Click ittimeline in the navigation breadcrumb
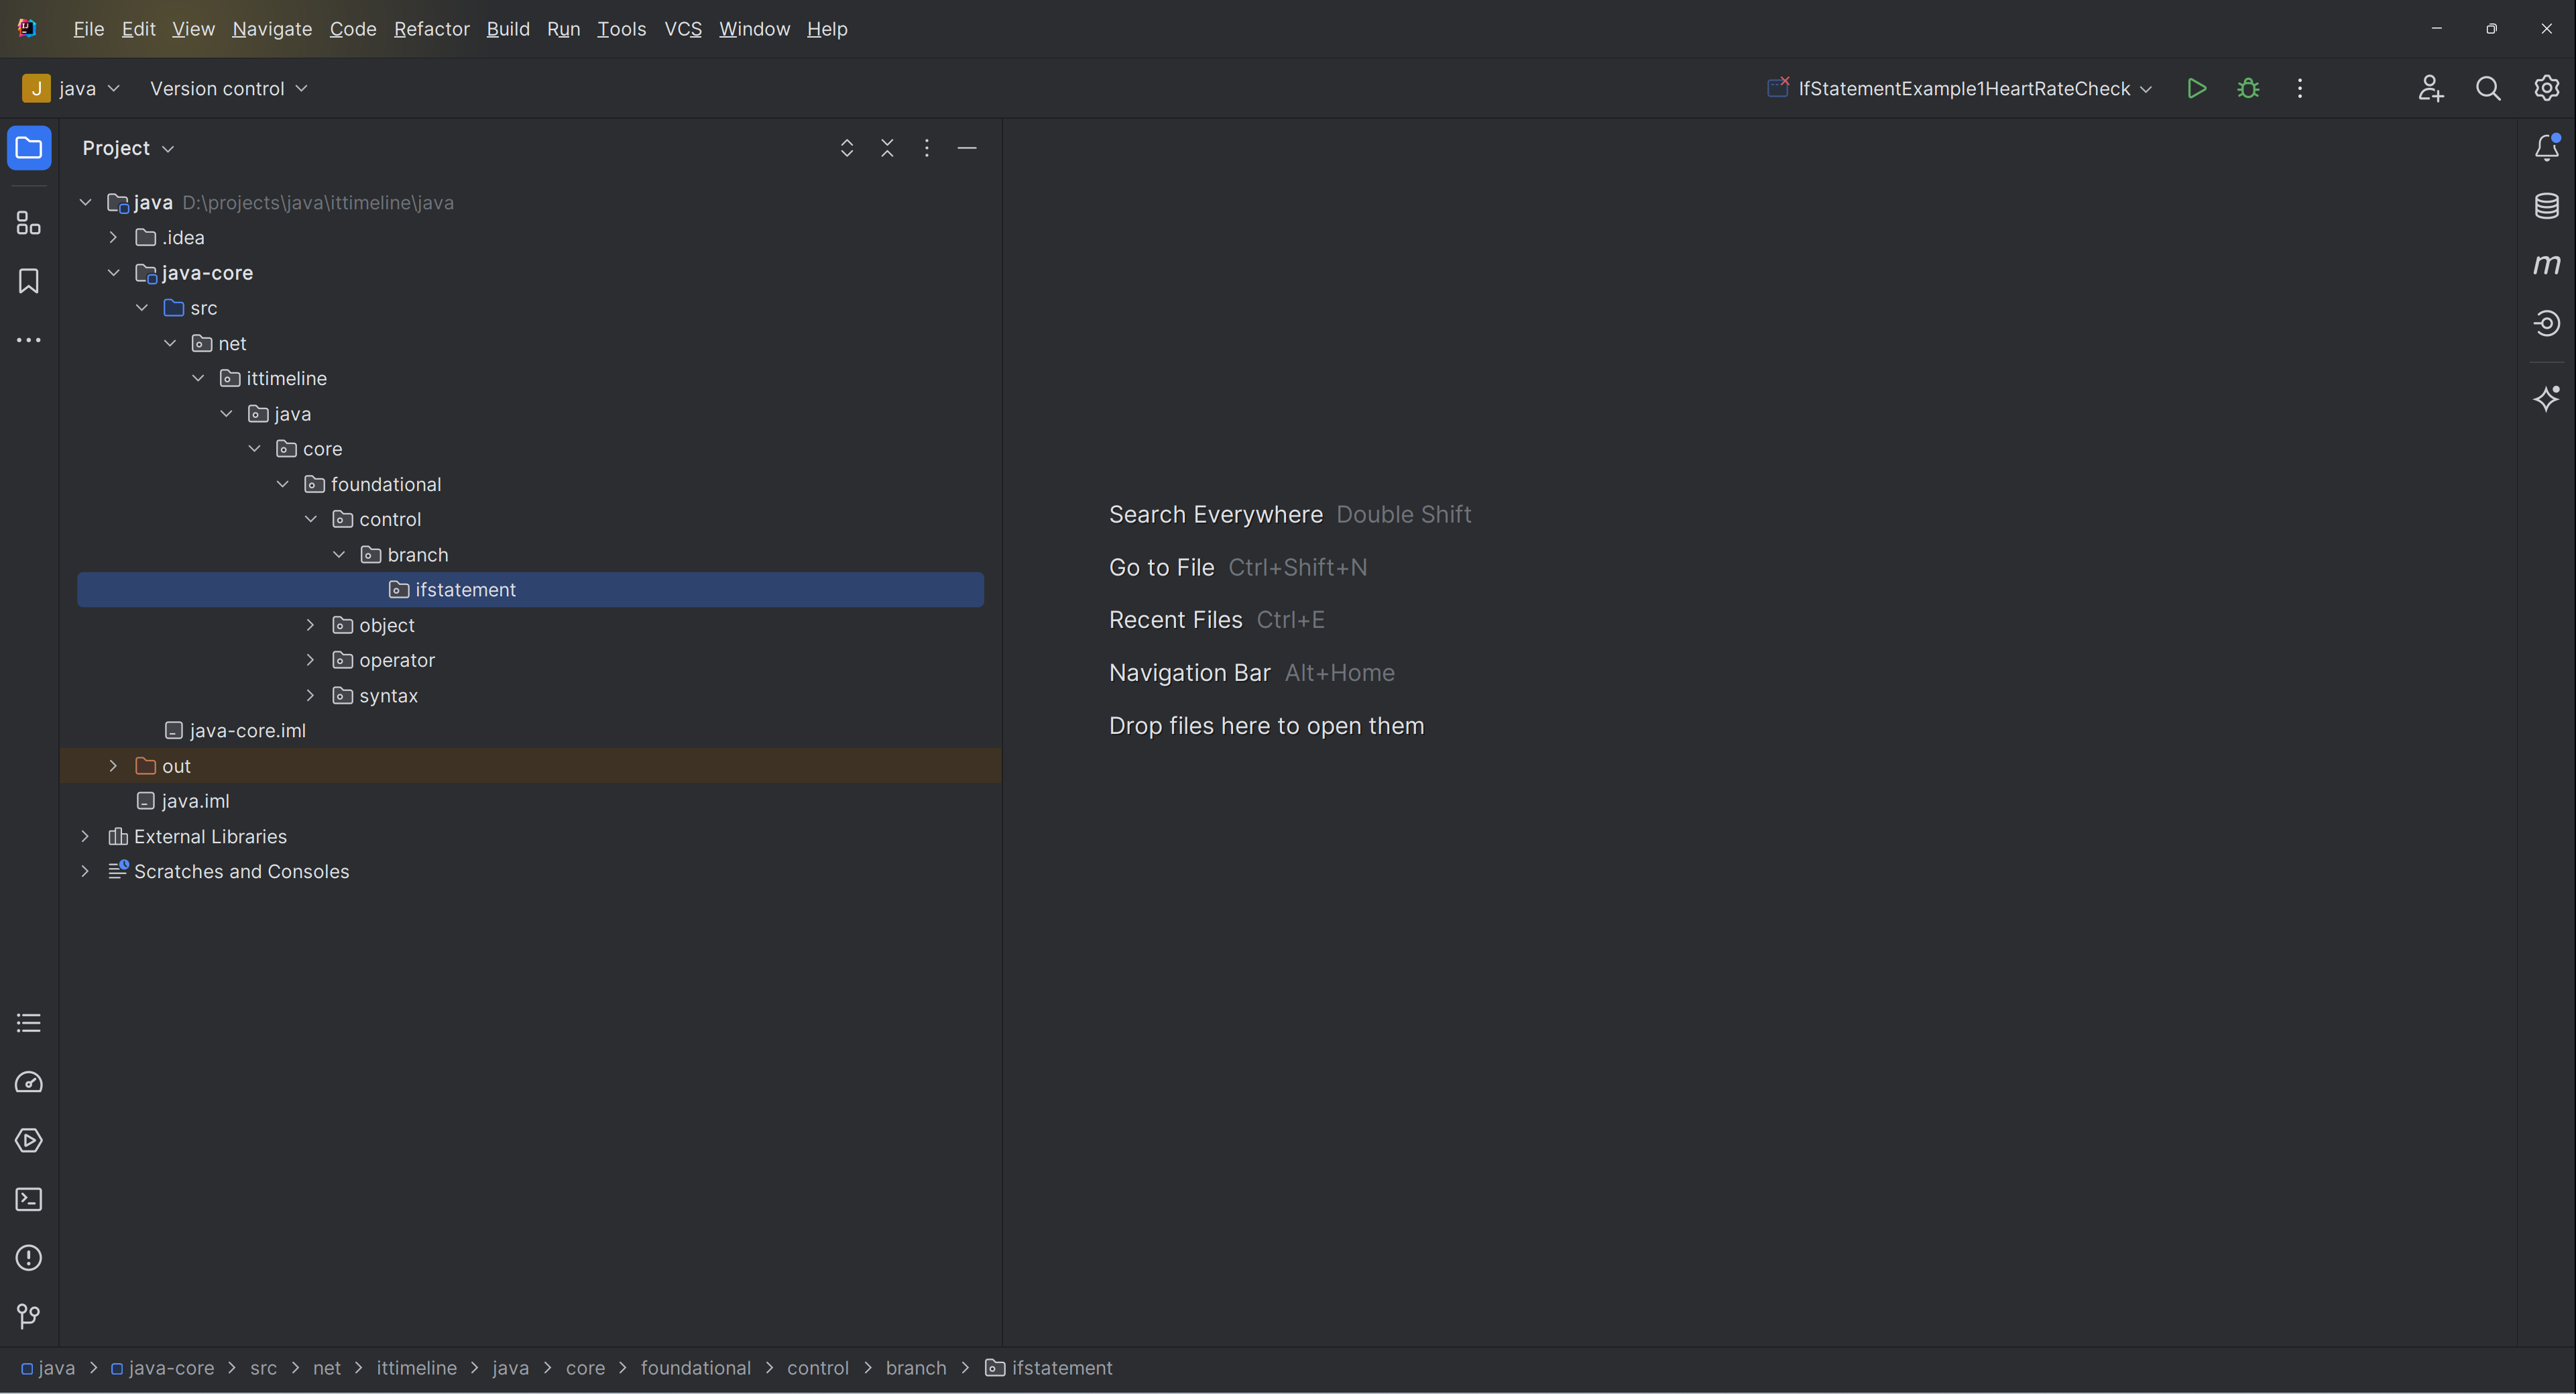Screen dimensions: 2576x1394 click(x=416, y=1368)
